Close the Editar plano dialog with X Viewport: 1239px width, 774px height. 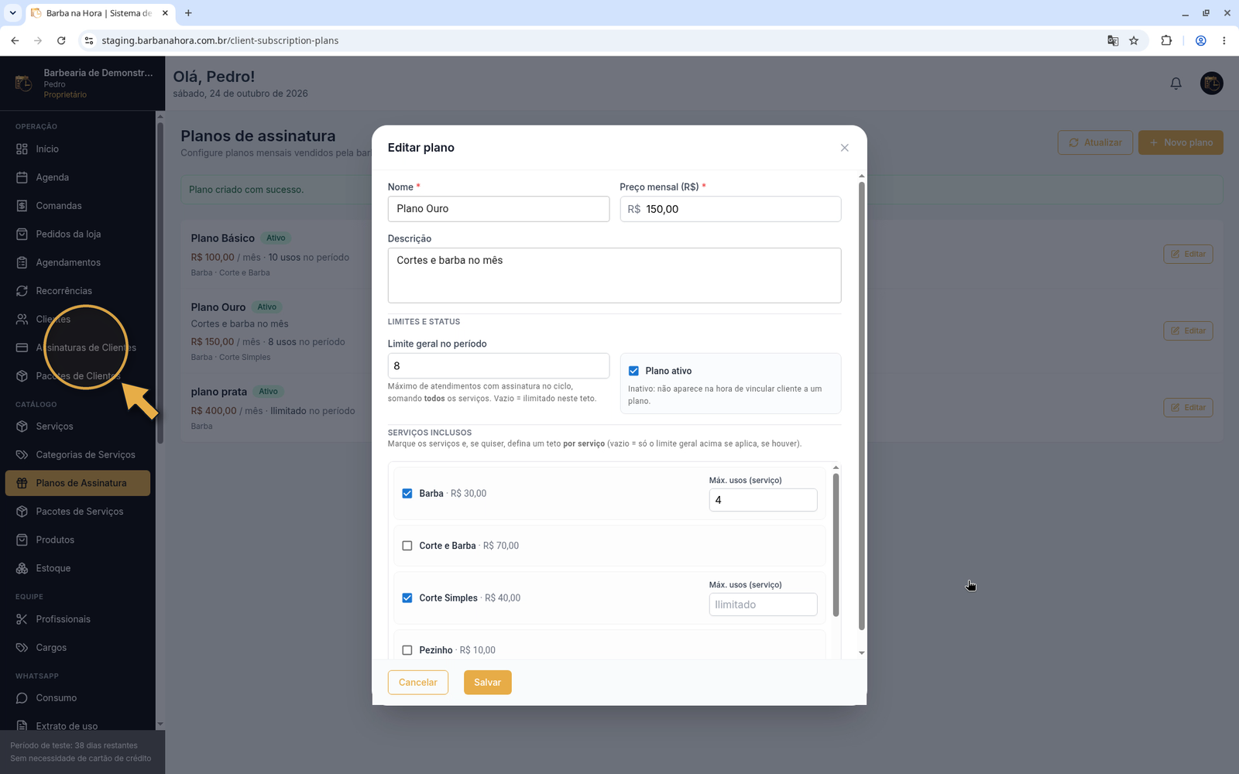(x=845, y=148)
